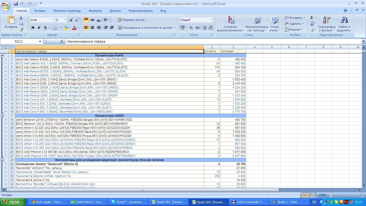Center cell text horizontally
Screen dimensions: 366x206
(x=92, y=27)
